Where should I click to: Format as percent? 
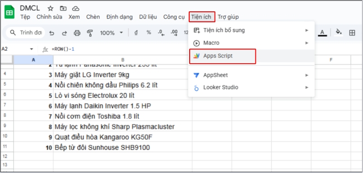click(149, 33)
